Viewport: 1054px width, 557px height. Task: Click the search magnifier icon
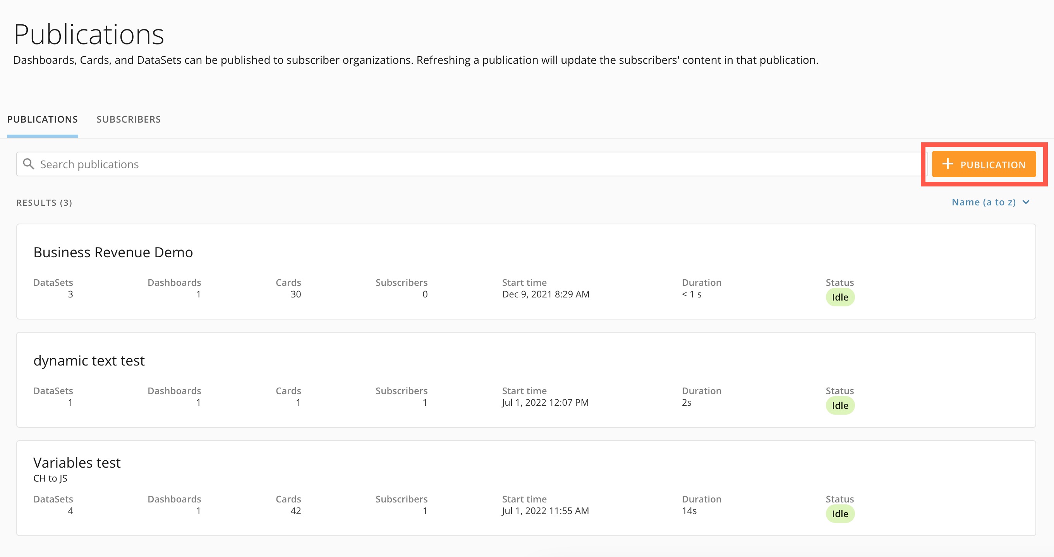(x=29, y=164)
